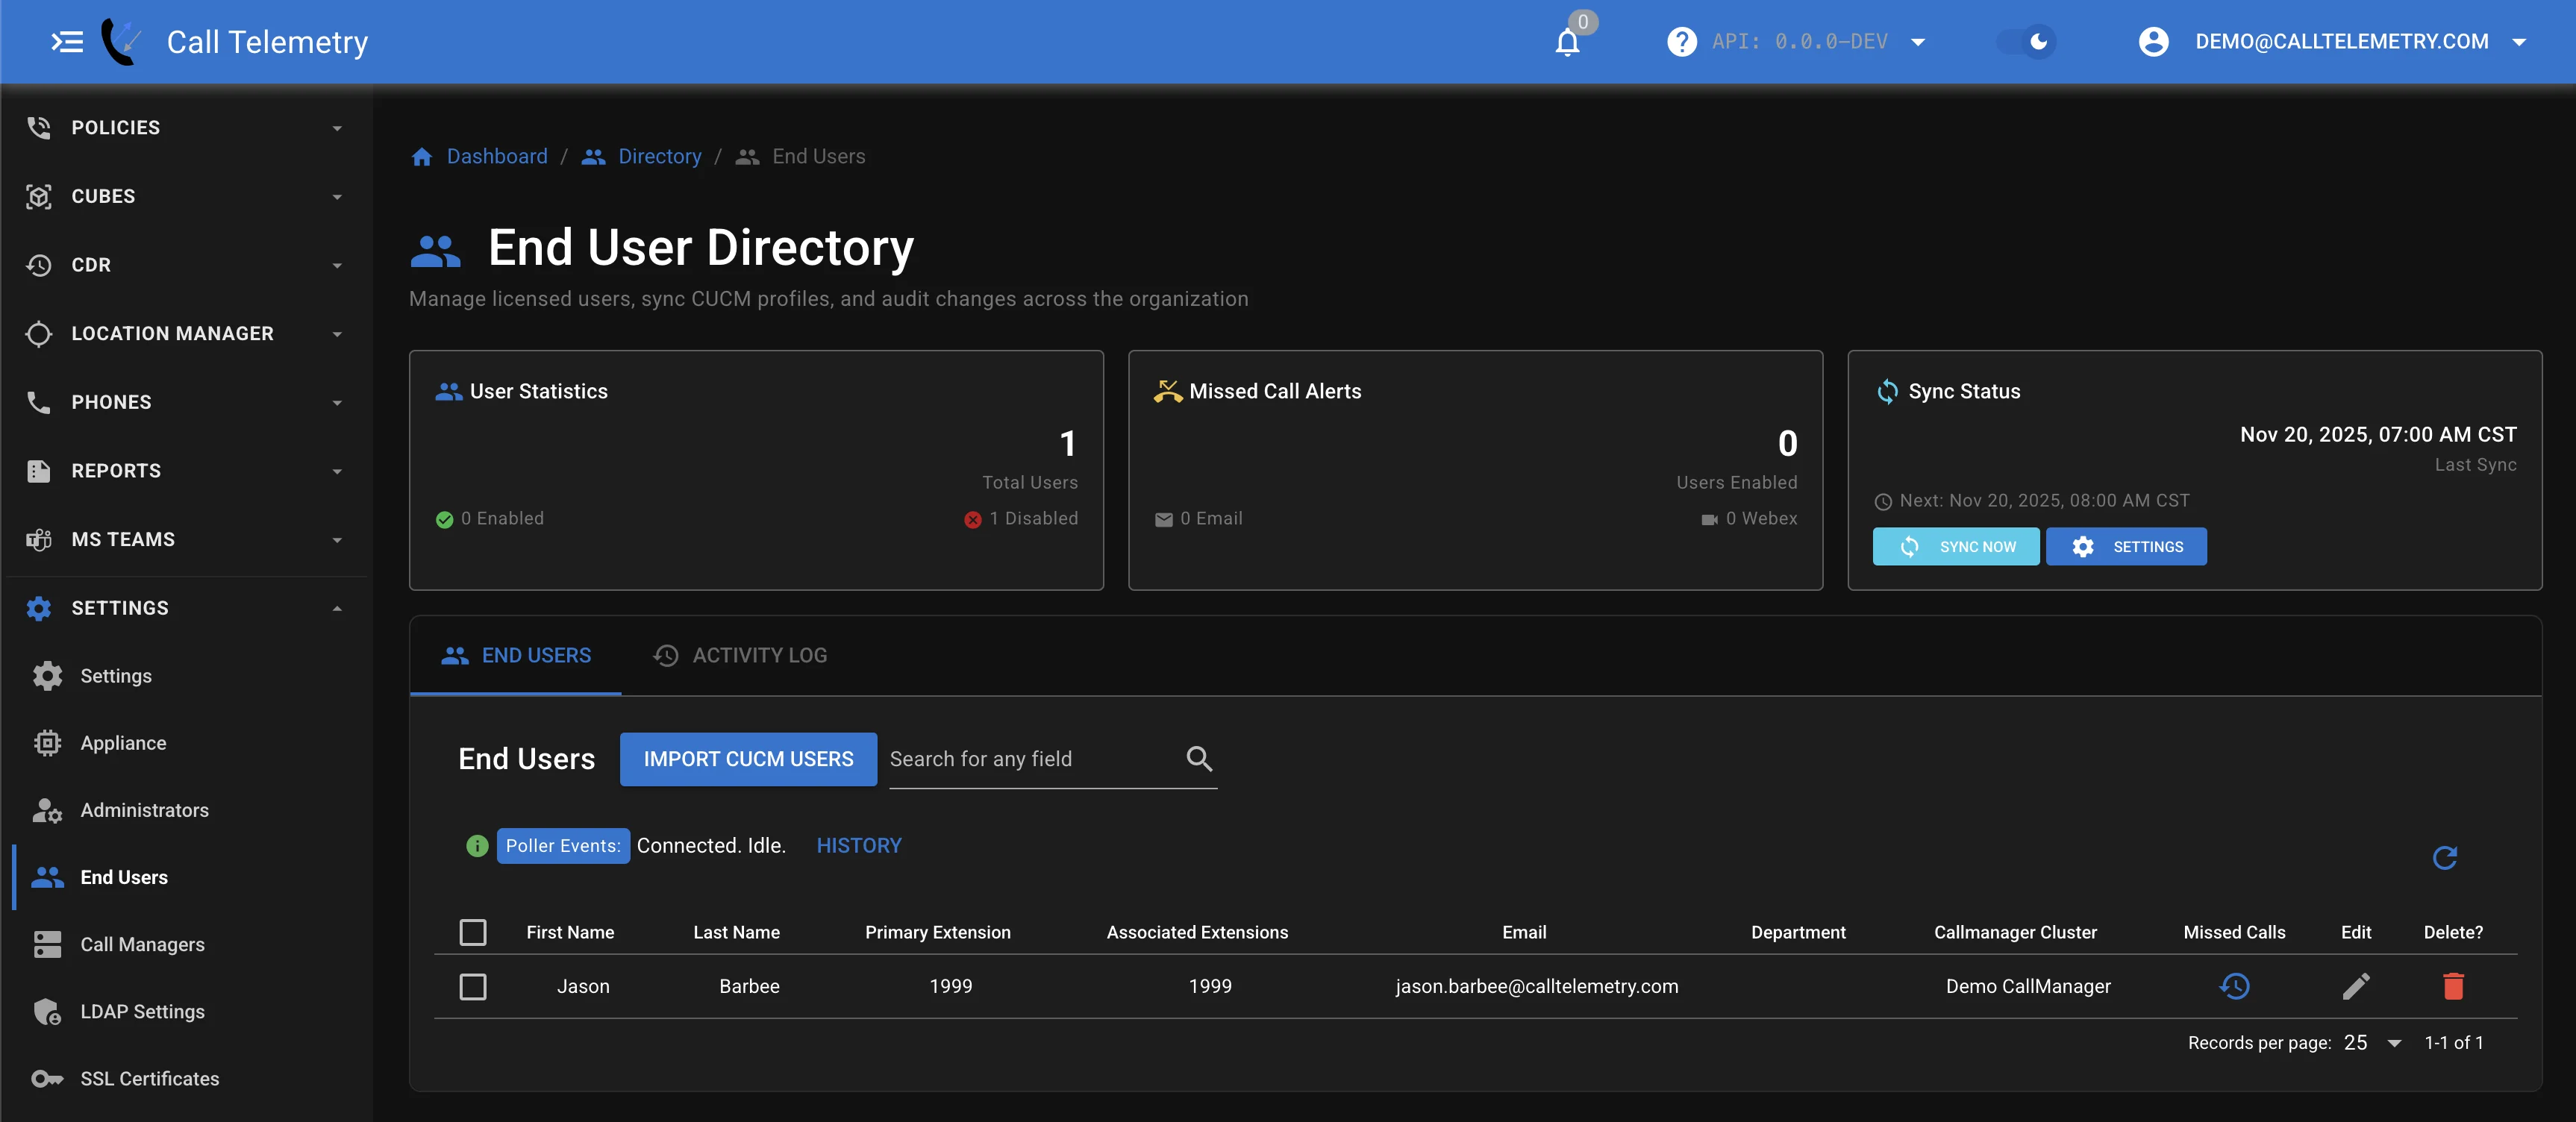Image resolution: width=2576 pixels, height=1122 pixels.
Task: Select the header select-all checkbox
Action: [x=473, y=932]
